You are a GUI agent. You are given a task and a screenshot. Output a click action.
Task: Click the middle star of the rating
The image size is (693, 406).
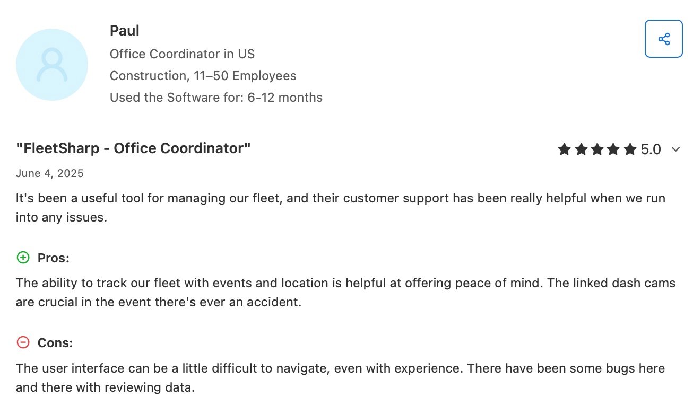pyautogui.click(x=597, y=149)
